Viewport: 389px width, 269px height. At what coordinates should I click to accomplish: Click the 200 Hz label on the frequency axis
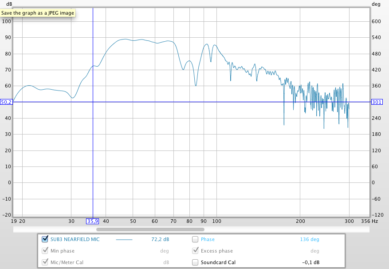tap(300, 221)
